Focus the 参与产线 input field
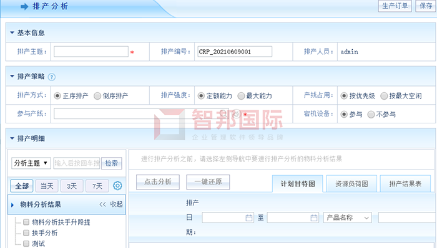Screen dimensions: 437x248 (x=141, y=113)
